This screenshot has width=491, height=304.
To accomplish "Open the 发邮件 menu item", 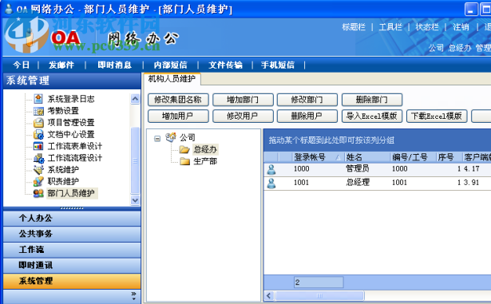I will (x=61, y=65).
